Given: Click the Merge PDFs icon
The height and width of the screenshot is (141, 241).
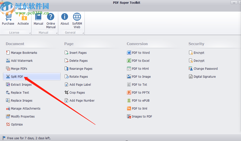Looking at the screenshot, I should coord(8,69).
